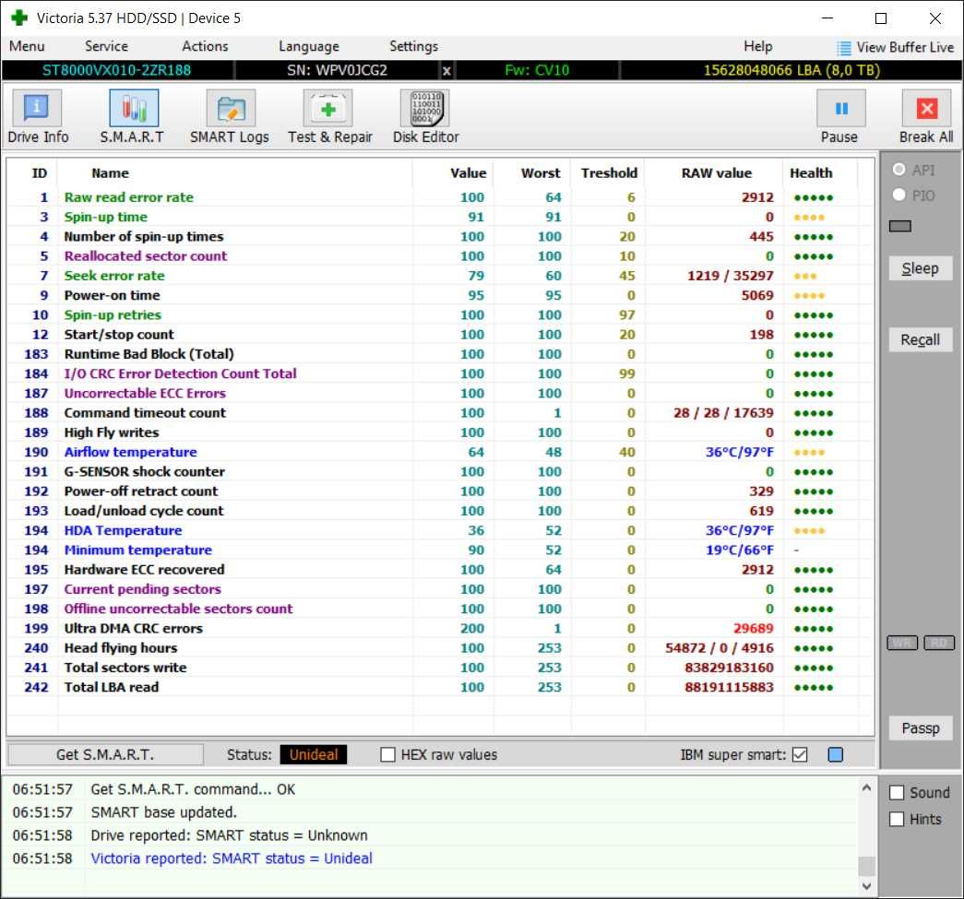Click the View Buffer Live icon
The width and height of the screenshot is (964, 899).
[x=844, y=48]
